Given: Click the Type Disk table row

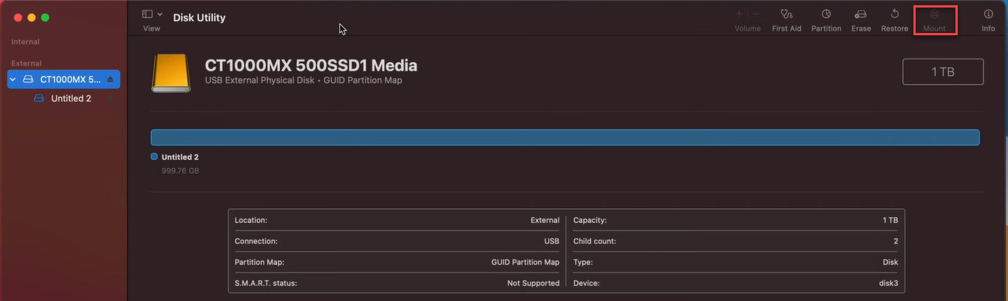Looking at the screenshot, I should point(735,262).
